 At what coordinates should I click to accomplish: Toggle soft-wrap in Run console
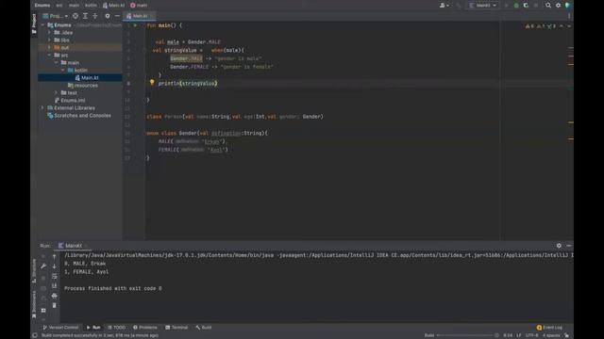pos(54,276)
